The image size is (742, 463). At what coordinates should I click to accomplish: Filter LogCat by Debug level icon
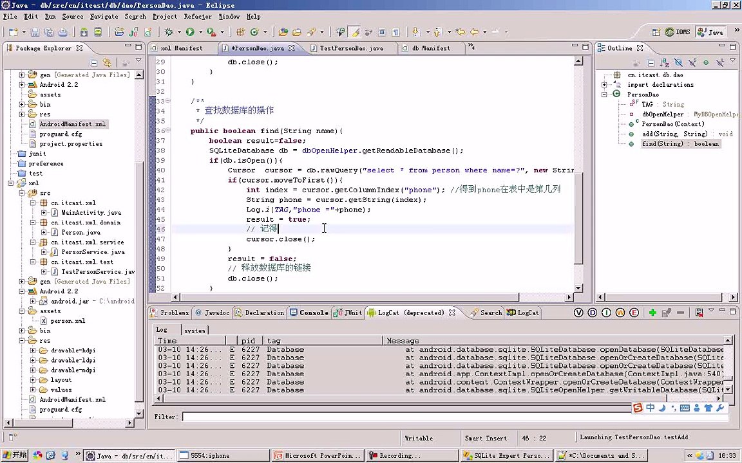pos(592,313)
